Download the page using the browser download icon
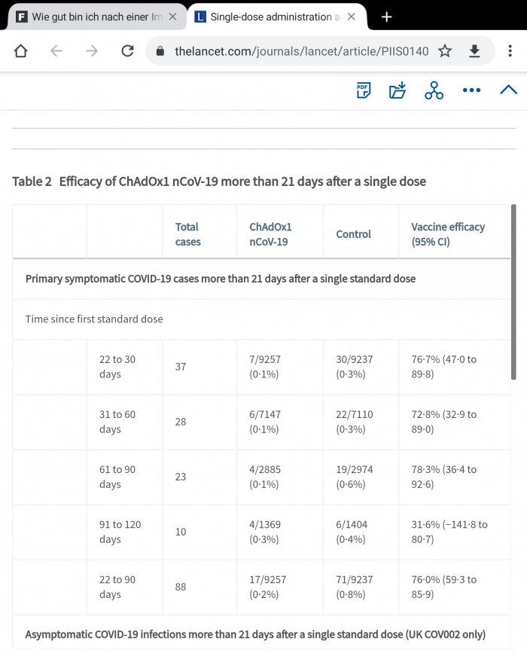Viewport: 527px width, 659px height. click(474, 51)
